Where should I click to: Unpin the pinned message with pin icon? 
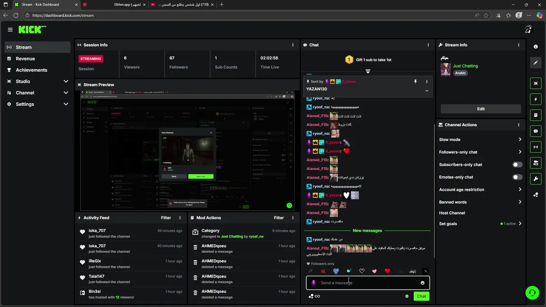pyautogui.click(x=415, y=81)
